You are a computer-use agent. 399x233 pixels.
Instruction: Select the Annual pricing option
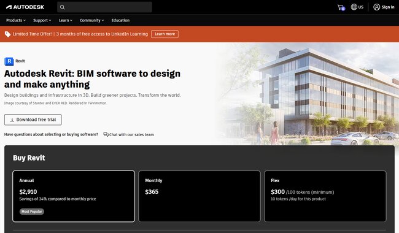[74, 196]
